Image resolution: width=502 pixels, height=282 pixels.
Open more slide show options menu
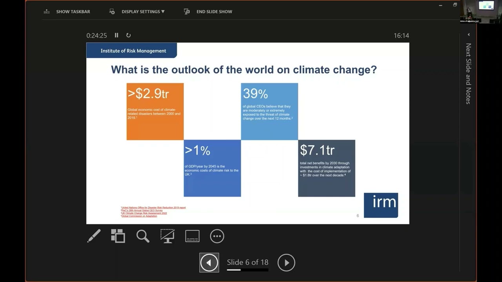[x=217, y=236]
